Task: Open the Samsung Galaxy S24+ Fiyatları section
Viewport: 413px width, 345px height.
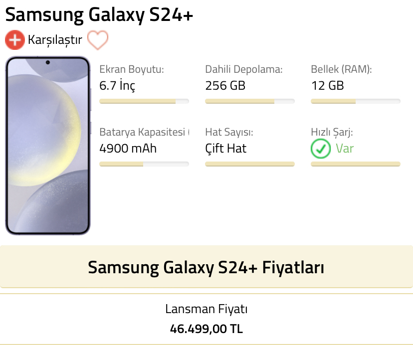Action: 206,267
